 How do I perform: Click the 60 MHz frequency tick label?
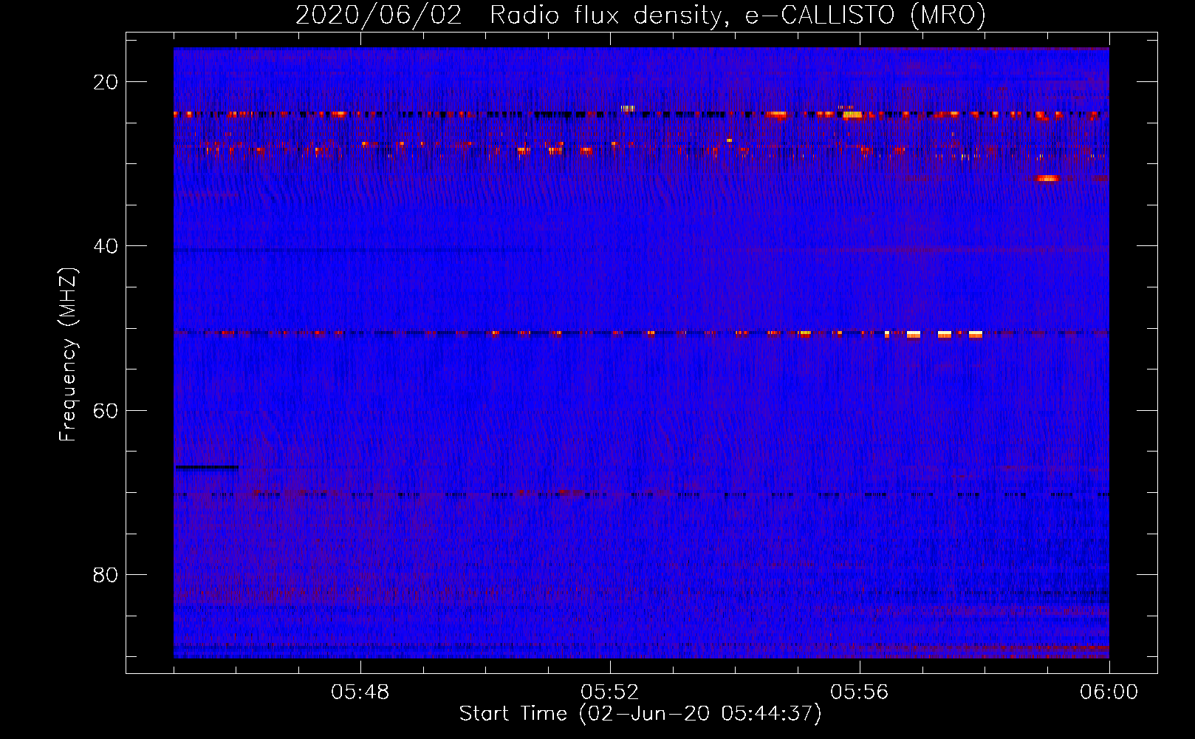[106, 410]
